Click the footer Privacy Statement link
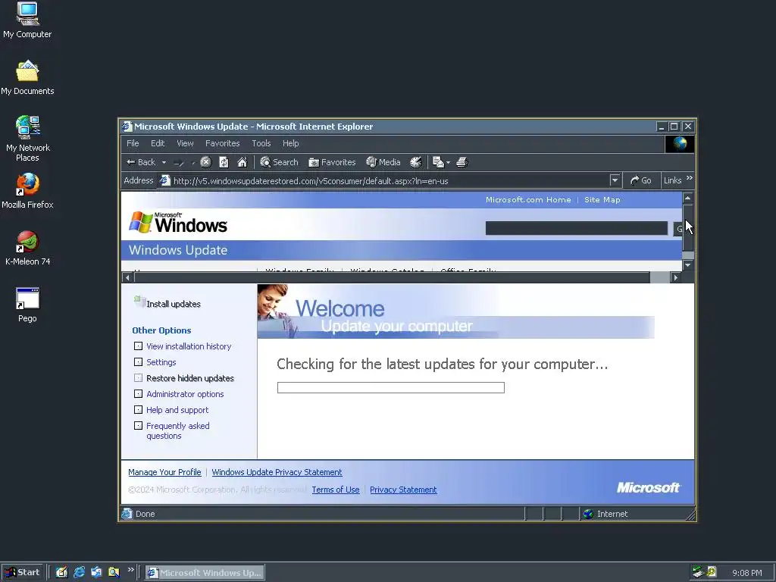The image size is (776, 582). [x=403, y=490]
